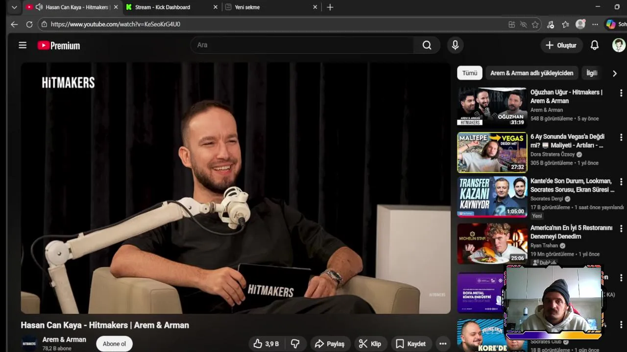Open the apps grid icon in the address bar
Image resolution: width=627 pixels, height=352 pixels.
(511, 24)
